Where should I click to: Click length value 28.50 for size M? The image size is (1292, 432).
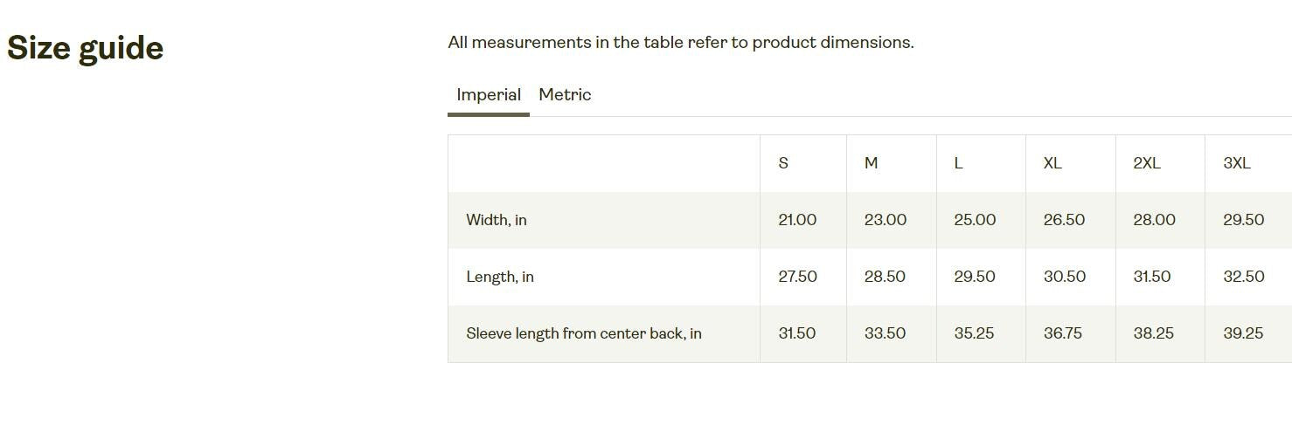(885, 277)
